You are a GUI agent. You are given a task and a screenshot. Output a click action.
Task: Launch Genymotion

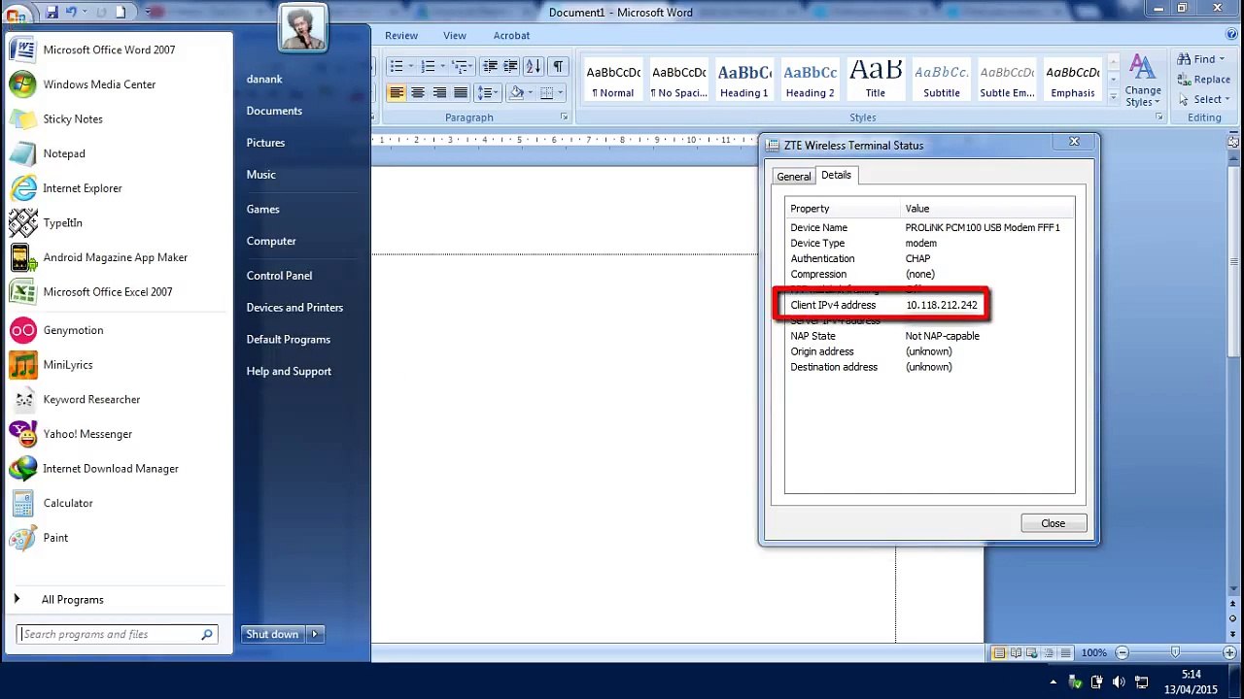click(x=117, y=330)
